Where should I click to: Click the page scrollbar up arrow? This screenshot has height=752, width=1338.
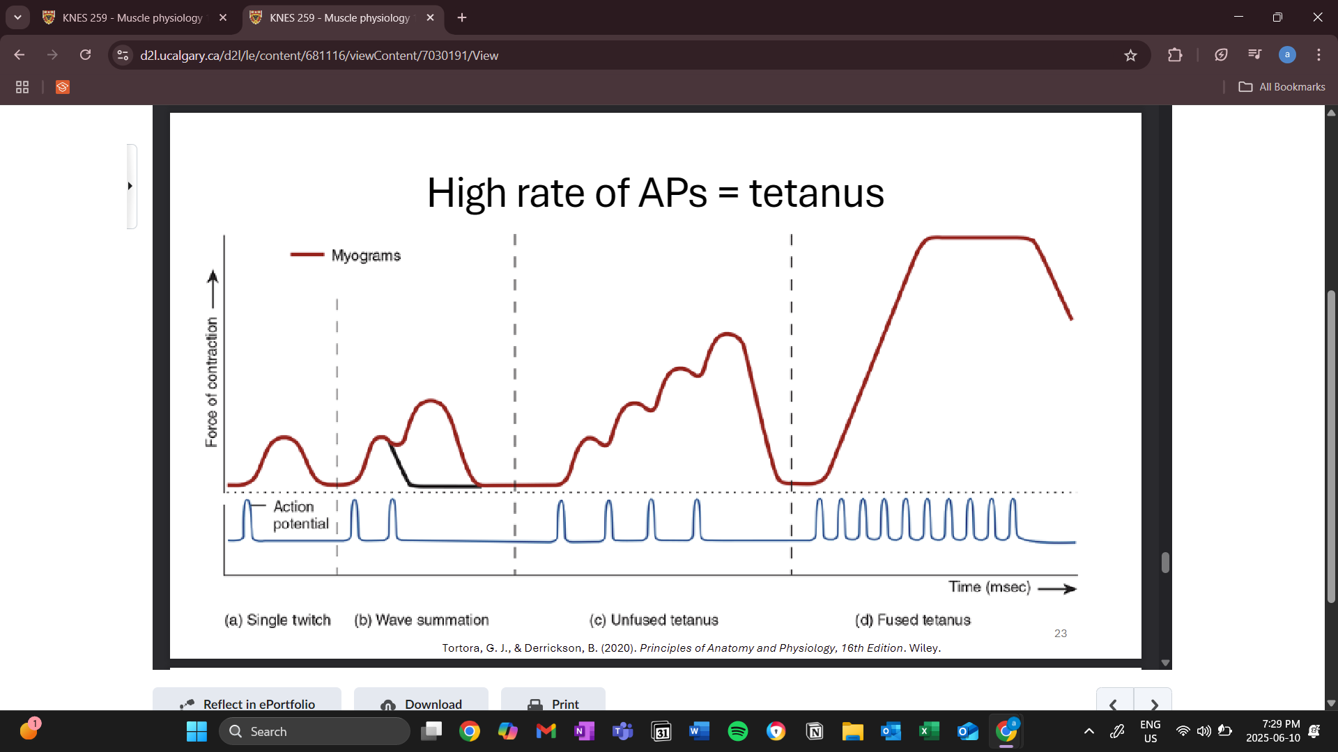pyautogui.click(x=1331, y=112)
